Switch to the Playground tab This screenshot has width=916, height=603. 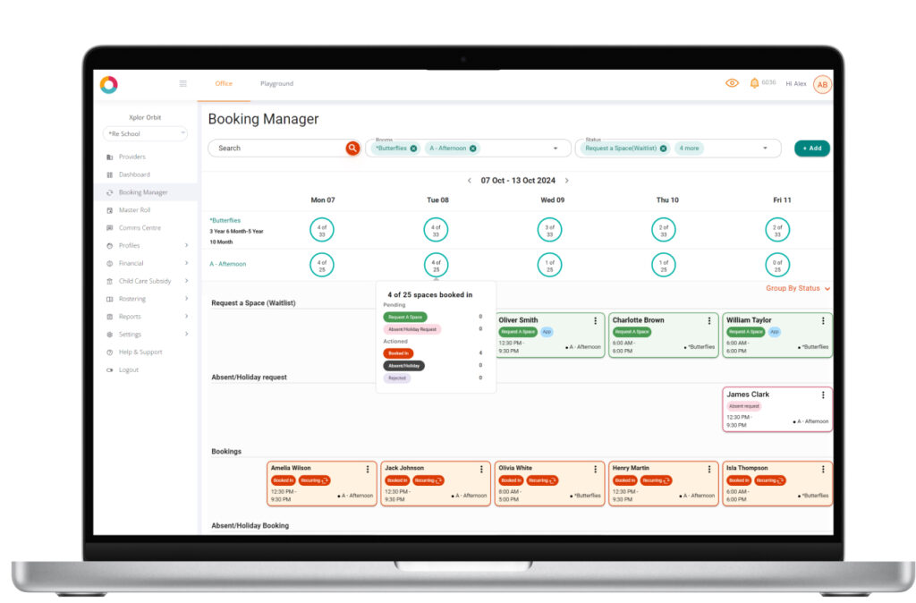pyautogui.click(x=277, y=83)
